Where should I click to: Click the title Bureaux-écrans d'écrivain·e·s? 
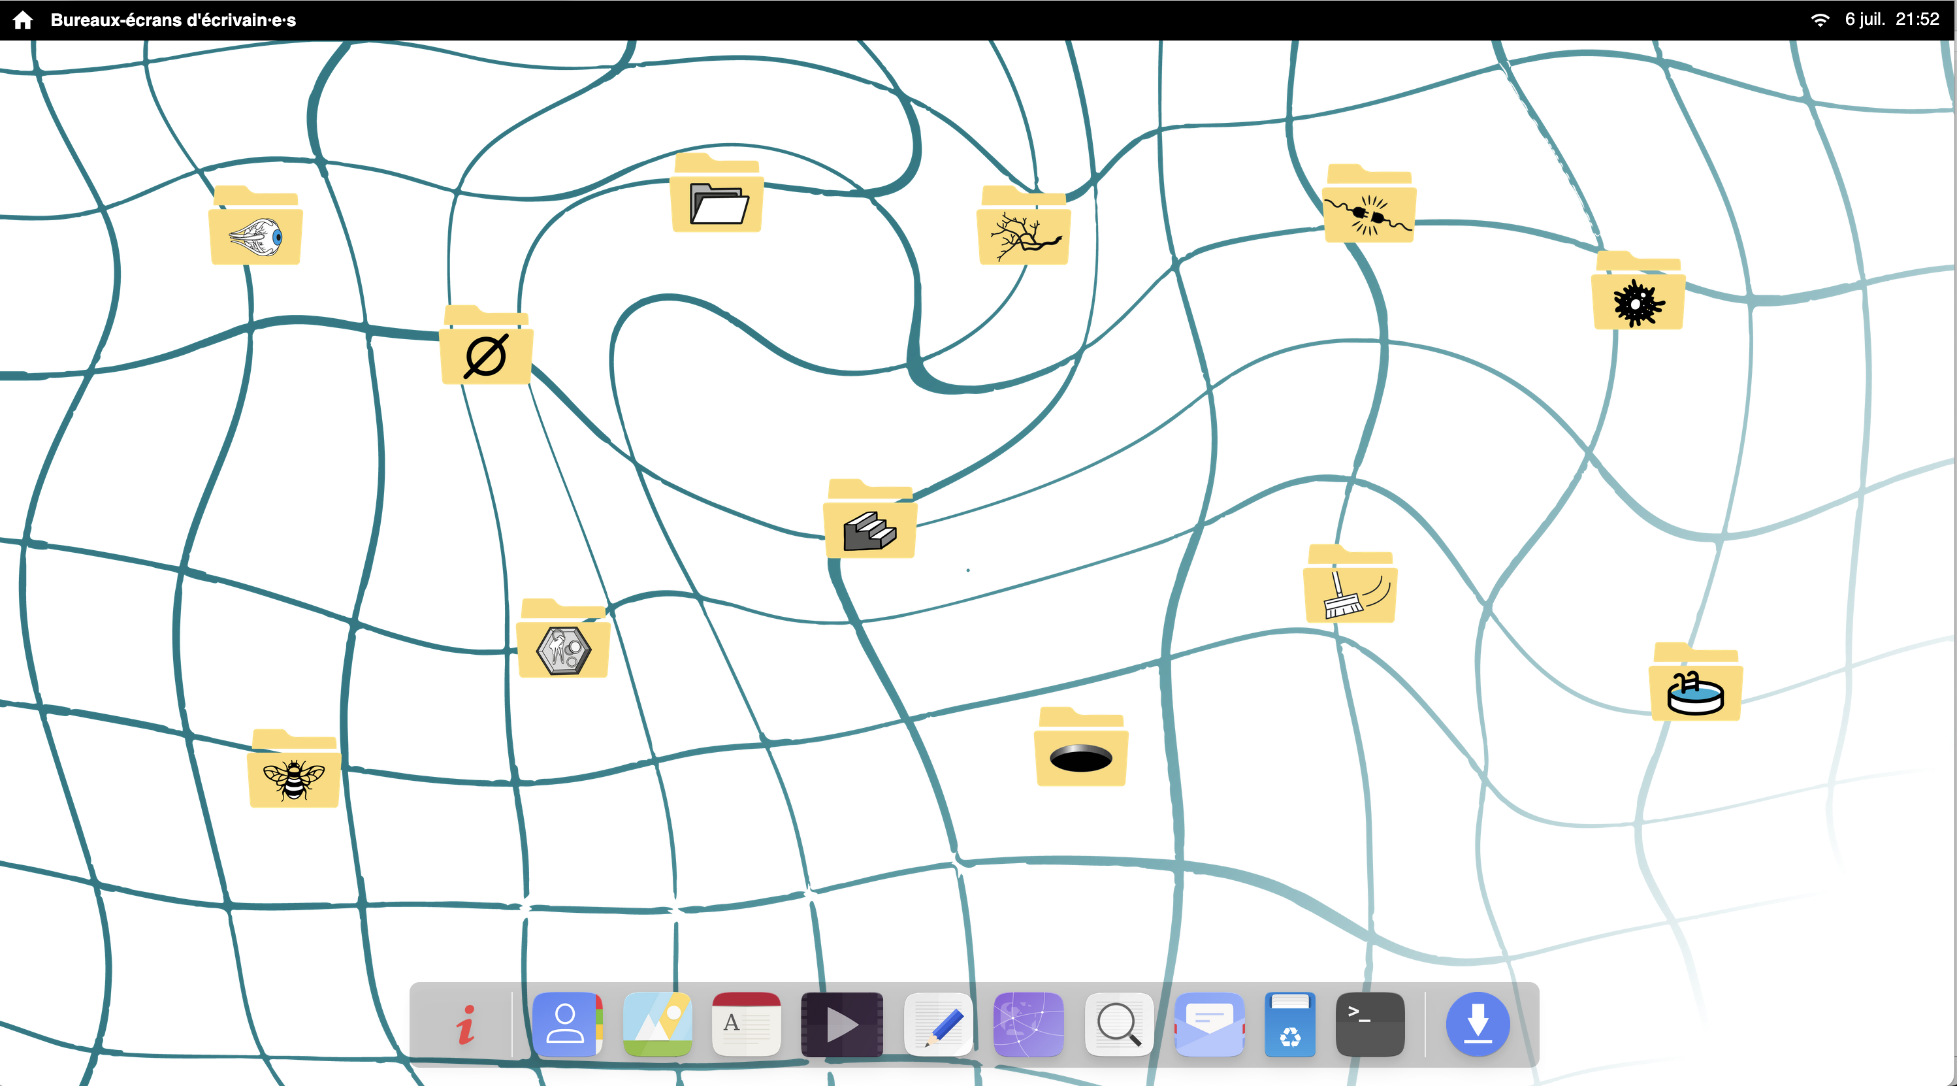tap(173, 20)
